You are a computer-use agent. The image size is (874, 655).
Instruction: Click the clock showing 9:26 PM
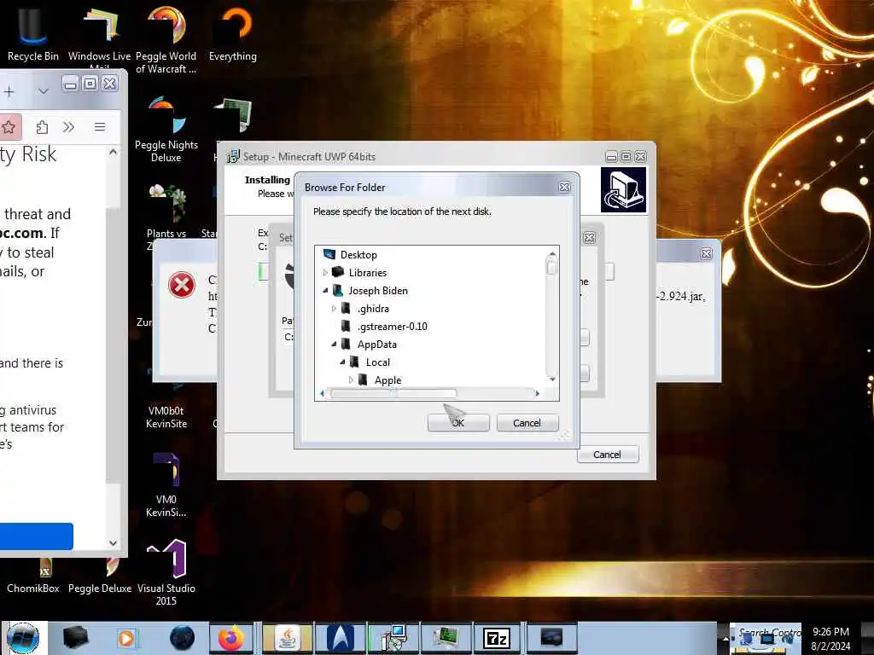click(830, 632)
